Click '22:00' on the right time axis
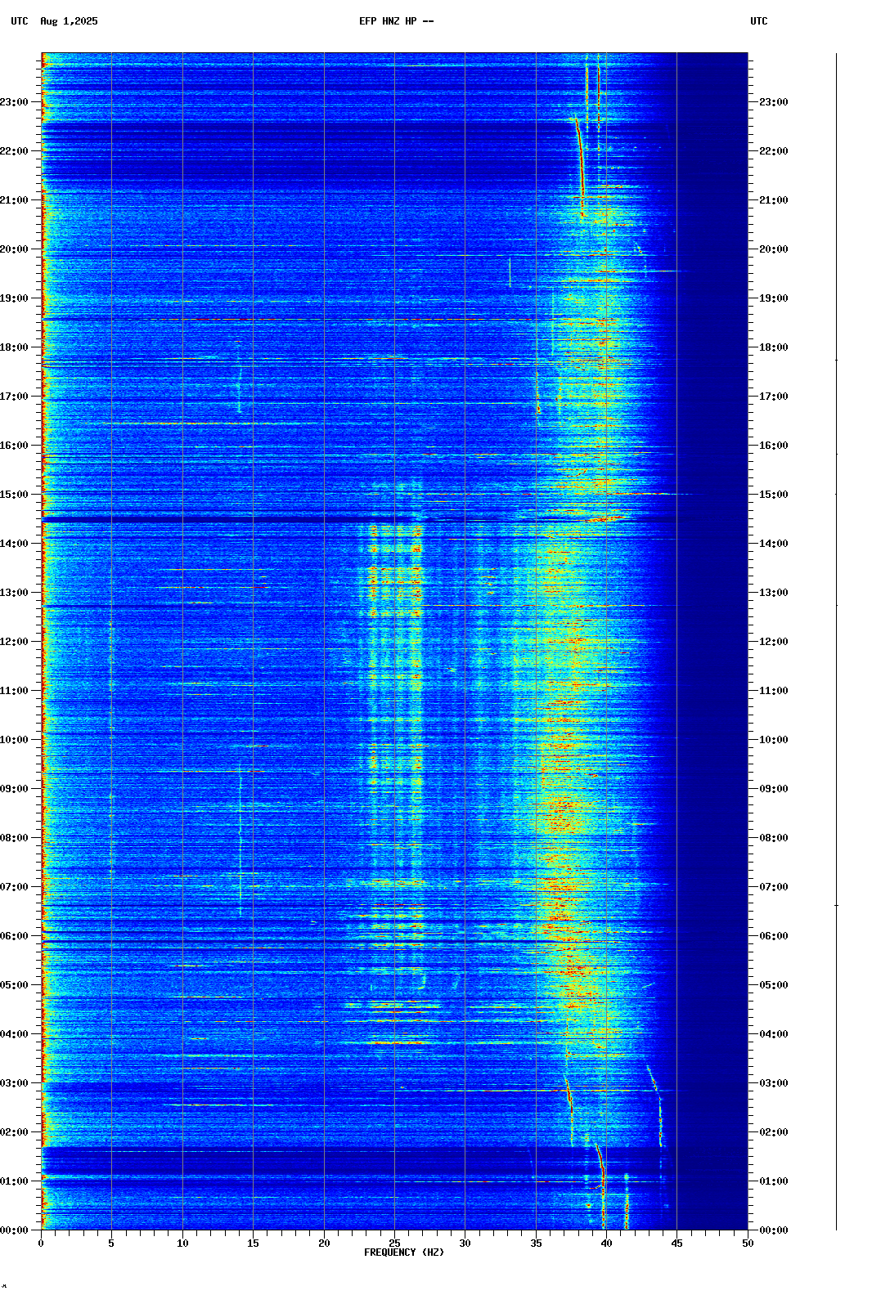 pos(774,151)
